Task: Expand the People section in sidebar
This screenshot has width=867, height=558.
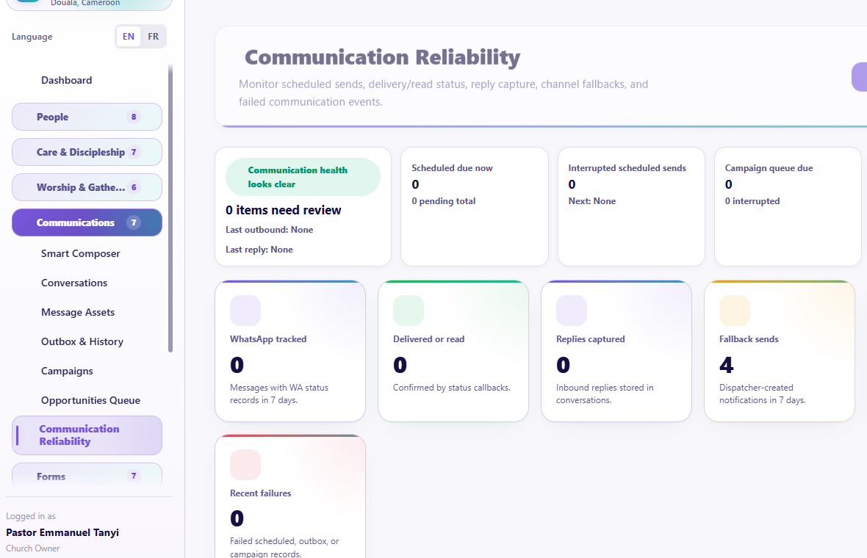Action: pyautogui.click(x=87, y=117)
